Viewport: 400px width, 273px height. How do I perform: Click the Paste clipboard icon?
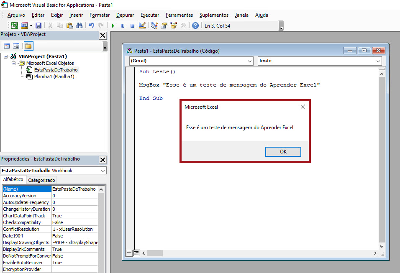coord(69,26)
